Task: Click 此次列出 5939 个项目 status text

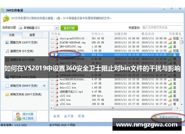Action: click(62, 125)
